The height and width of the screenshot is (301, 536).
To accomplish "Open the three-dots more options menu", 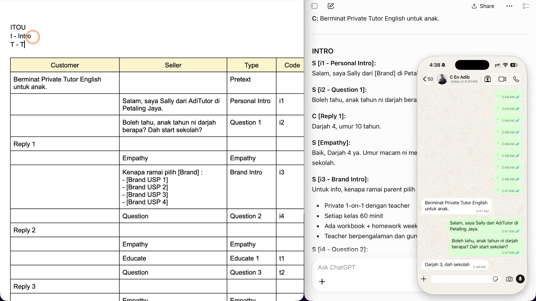I will [509, 6].
